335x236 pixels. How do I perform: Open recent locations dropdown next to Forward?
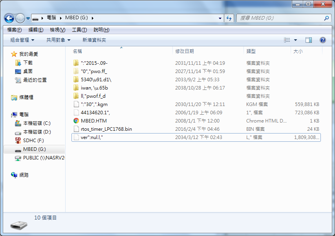[x=28, y=18]
